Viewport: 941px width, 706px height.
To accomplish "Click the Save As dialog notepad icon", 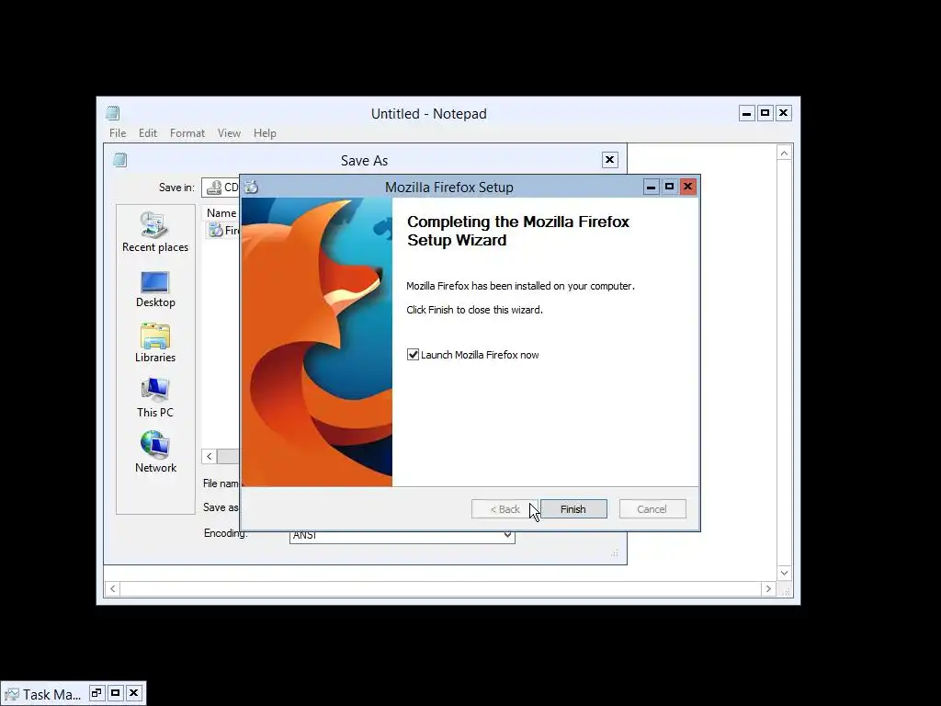I will tap(120, 160).
